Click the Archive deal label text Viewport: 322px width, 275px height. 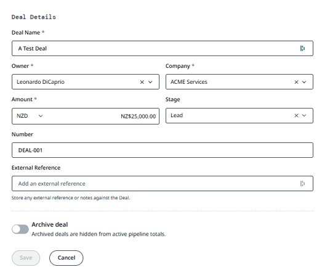click(x=50, y=224)
